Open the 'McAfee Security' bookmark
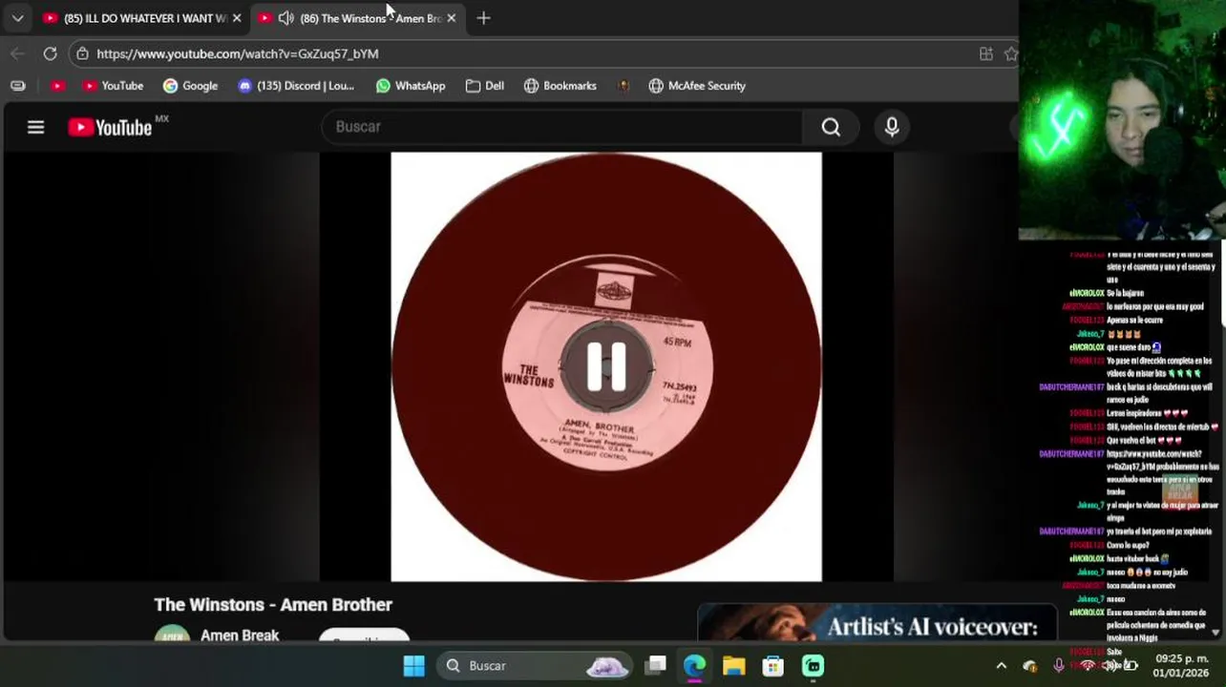Image resolution: width=1226 pixels, height=687 pixels. point(696,86)
